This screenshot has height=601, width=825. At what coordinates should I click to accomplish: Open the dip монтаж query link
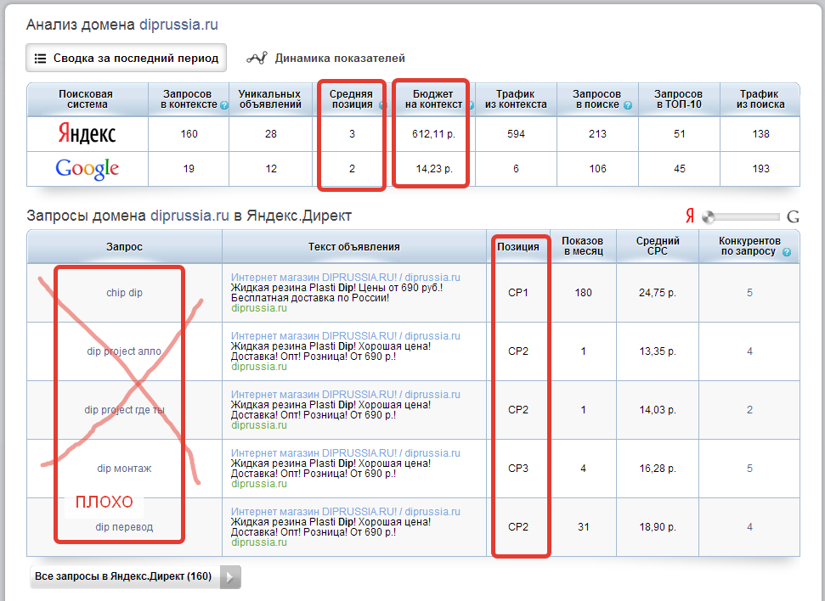pos(124,468)
